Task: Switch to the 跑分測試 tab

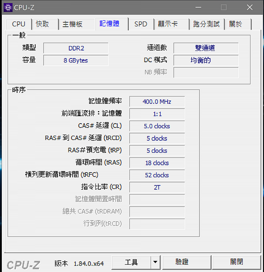Action: 207,24
